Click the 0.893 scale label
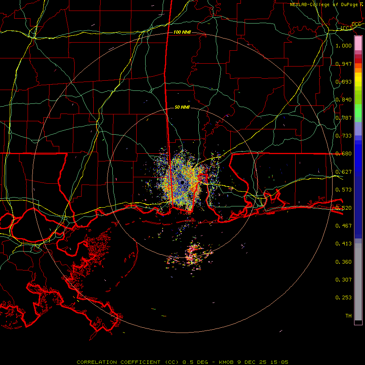 pyautogui.click(x=344, y=82)
